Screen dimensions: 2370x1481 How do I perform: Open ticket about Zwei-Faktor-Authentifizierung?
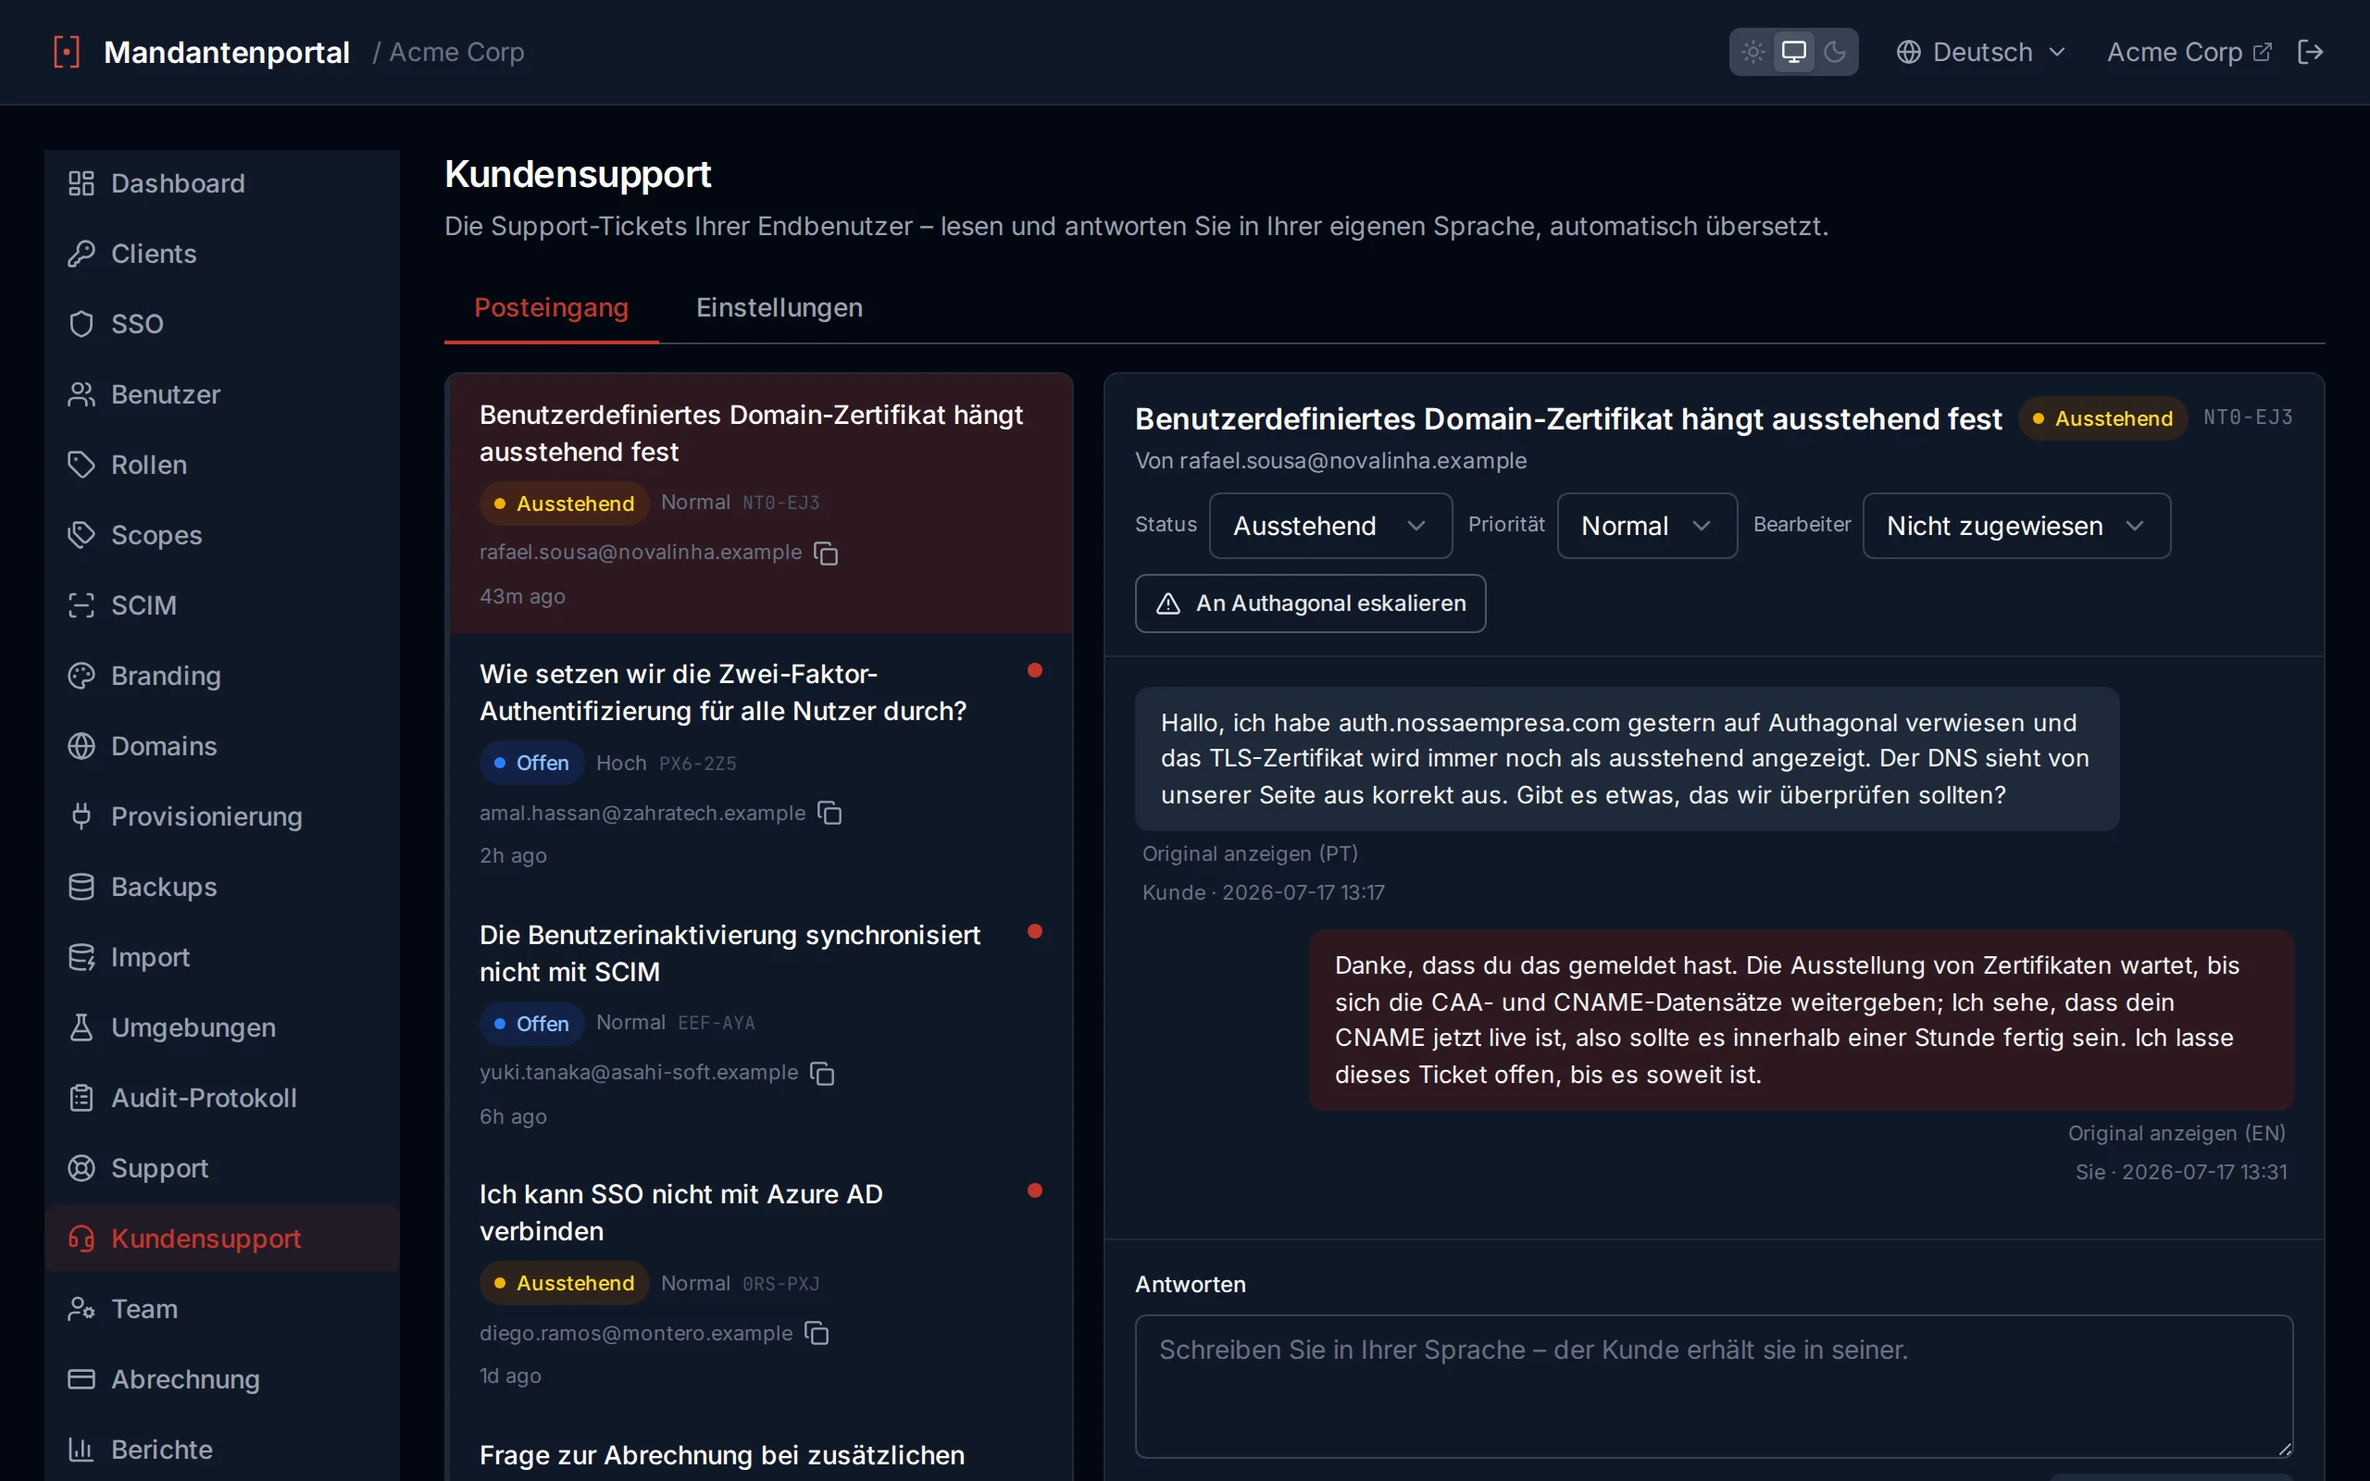pos(760,764)
